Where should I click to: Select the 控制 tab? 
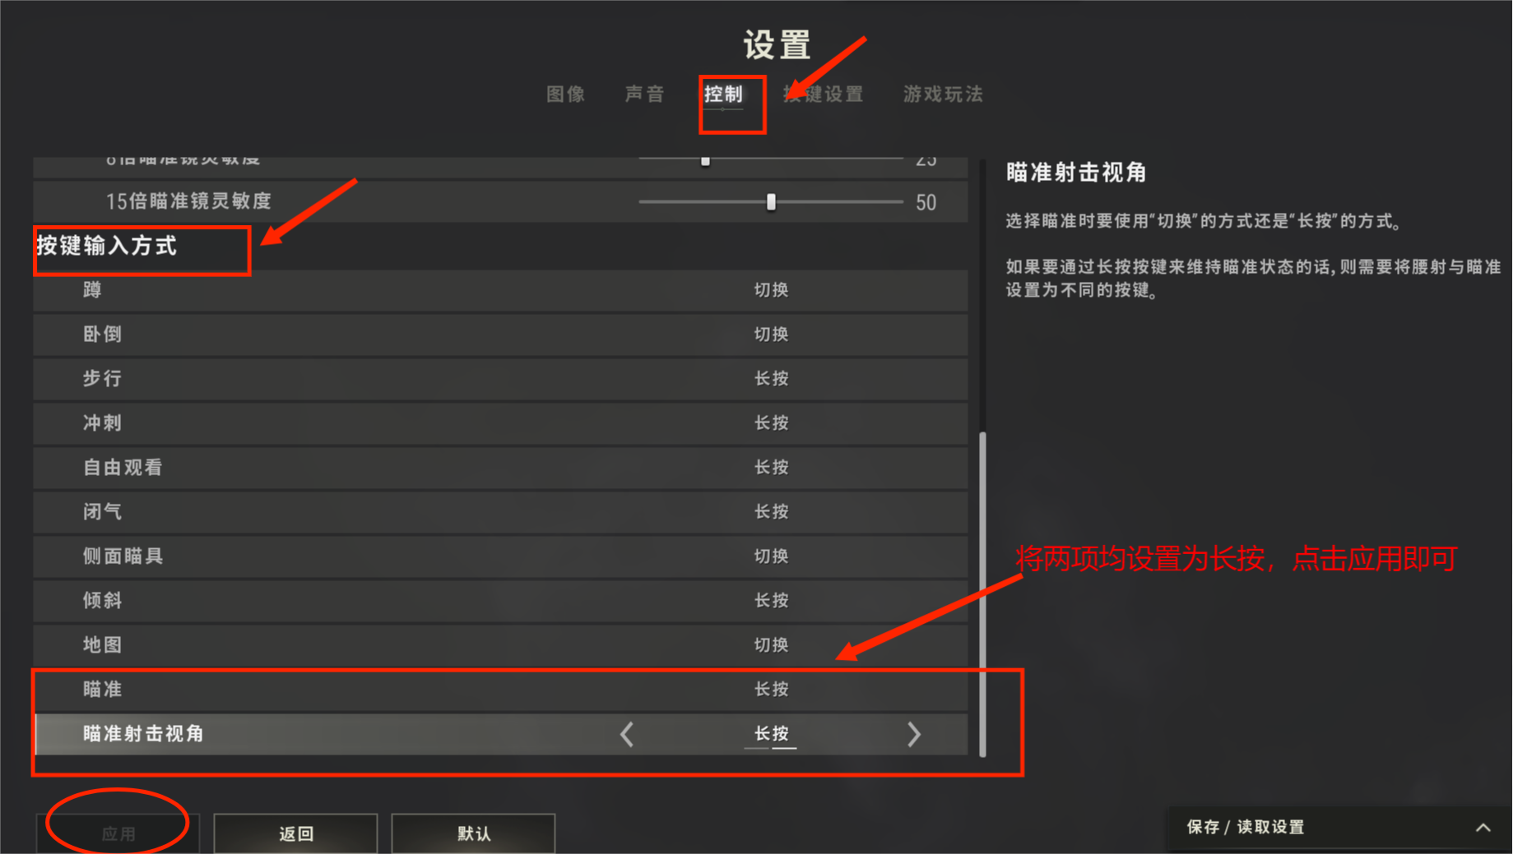coord(724,95)
